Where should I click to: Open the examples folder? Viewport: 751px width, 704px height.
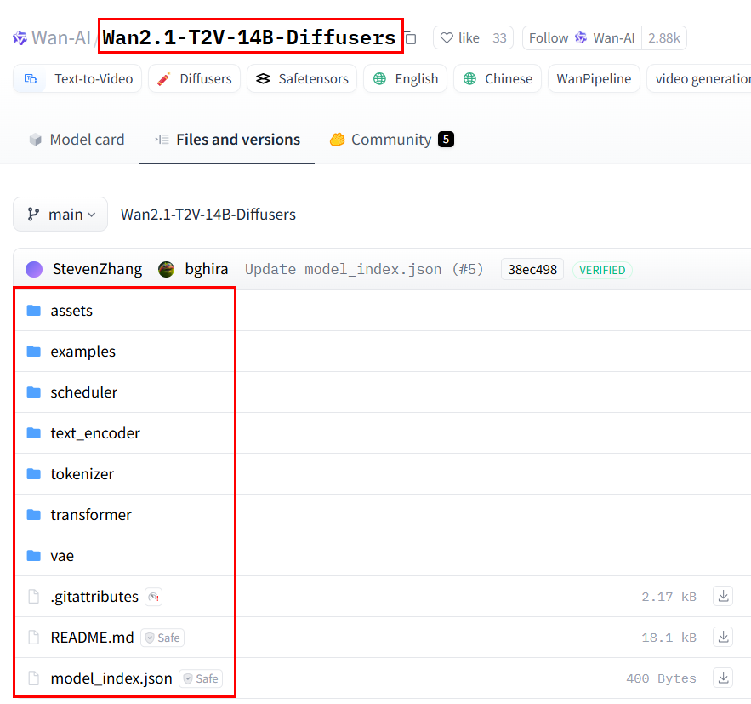point(82,352)
